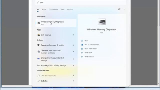
Task: Open the three-dot more options menu
Action: [x=124, y=9]
